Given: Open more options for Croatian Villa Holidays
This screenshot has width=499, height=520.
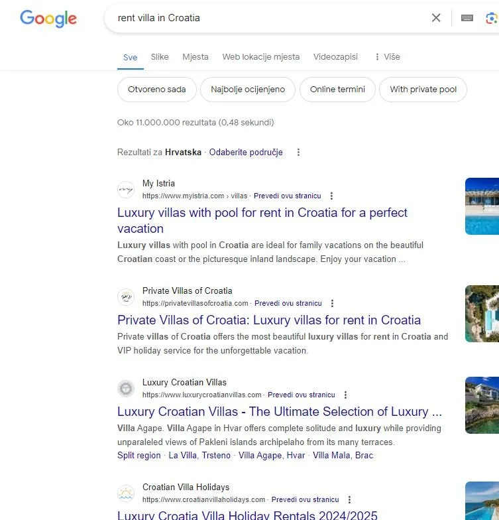Looking at the screenshot, I should pos(350,500).
